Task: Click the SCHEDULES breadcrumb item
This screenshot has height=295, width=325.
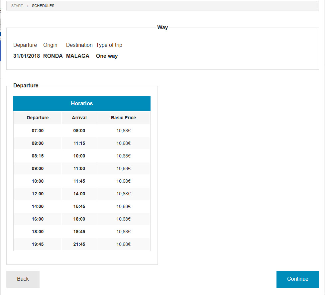Action: [43, 6]
